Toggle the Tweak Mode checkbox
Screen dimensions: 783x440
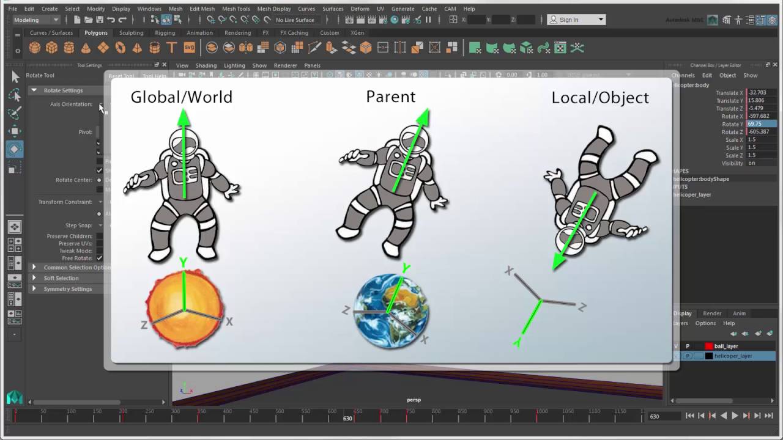click(99, 251)
